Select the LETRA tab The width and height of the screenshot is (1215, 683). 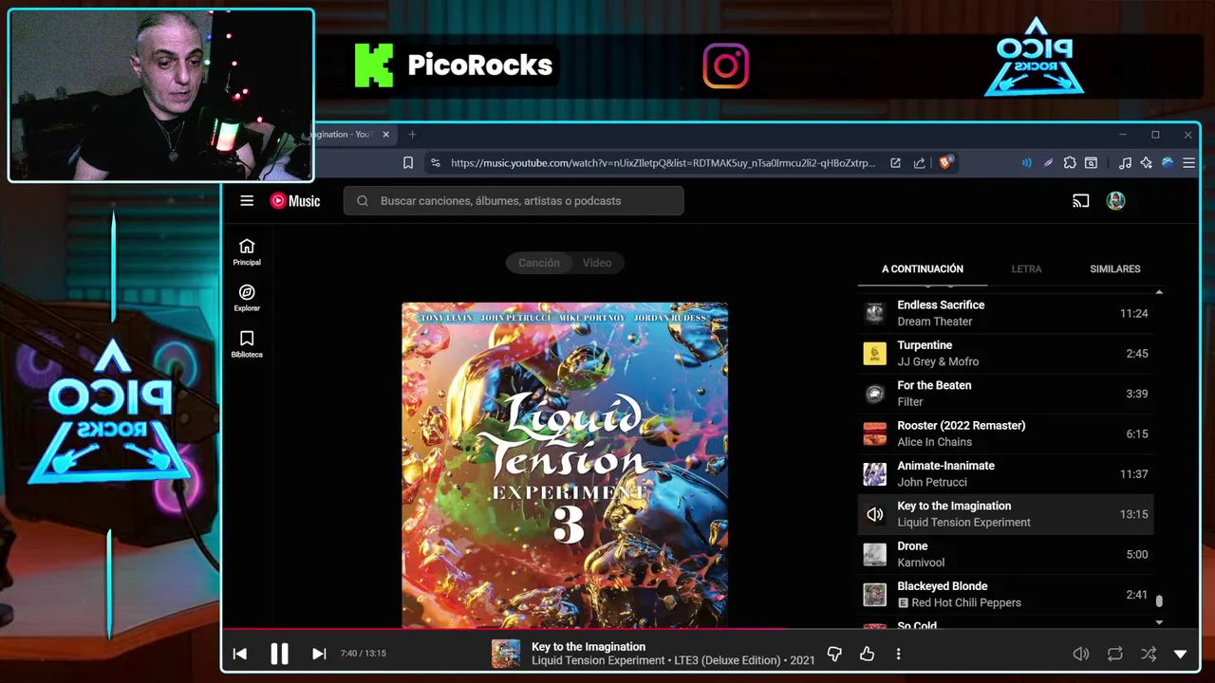pyautogui.click(x=1026, y=269)
